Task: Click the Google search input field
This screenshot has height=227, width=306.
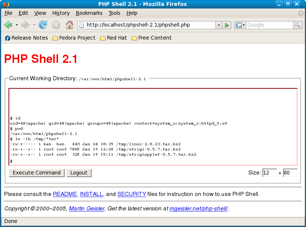Action: [269, 25]
